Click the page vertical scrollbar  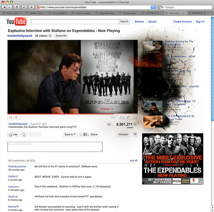coord(212,69)
